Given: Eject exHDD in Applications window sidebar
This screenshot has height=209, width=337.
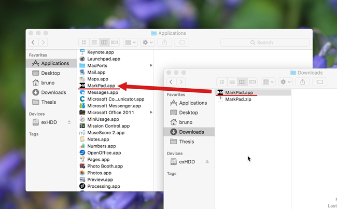Looking at the screenshot, I should click(x=69, y=122).
